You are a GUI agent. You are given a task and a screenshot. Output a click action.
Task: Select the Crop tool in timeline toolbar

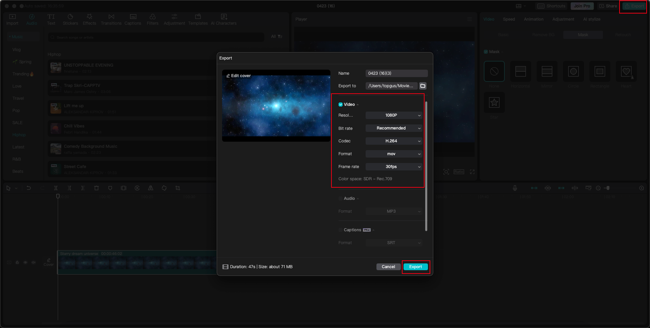pyautogui.click(x=178, y=188)
